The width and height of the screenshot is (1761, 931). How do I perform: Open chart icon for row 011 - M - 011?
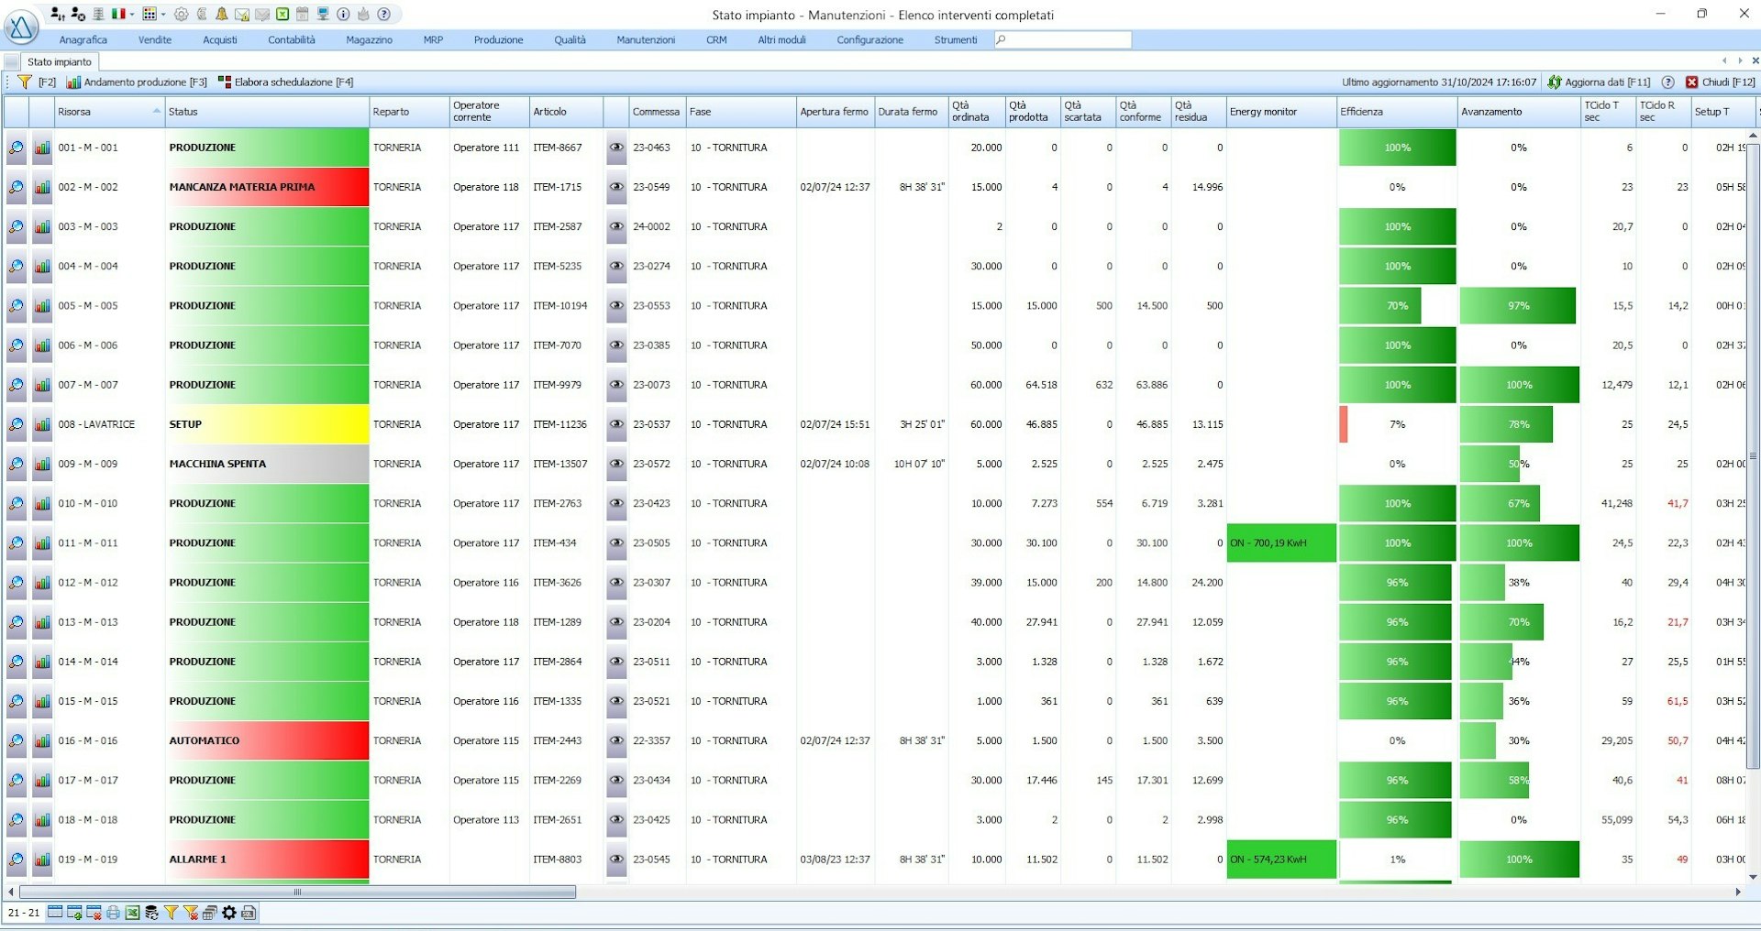[x=42, y=543]
